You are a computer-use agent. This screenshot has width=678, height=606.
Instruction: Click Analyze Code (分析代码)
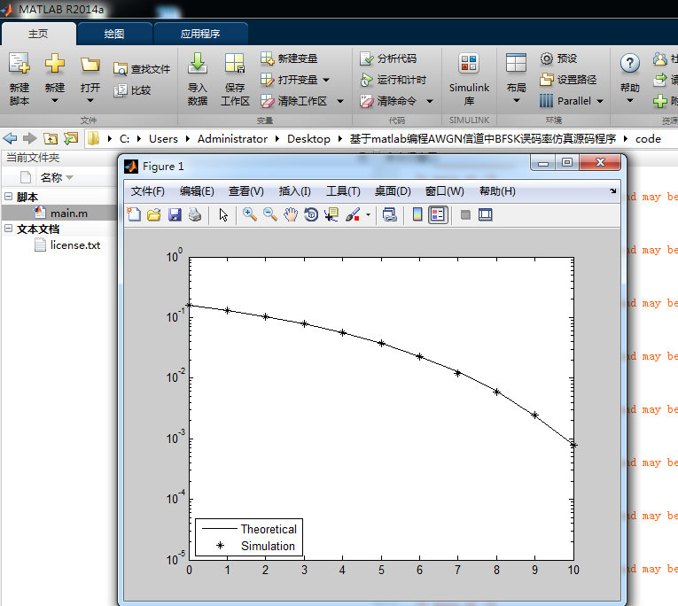tap(388, 58)
